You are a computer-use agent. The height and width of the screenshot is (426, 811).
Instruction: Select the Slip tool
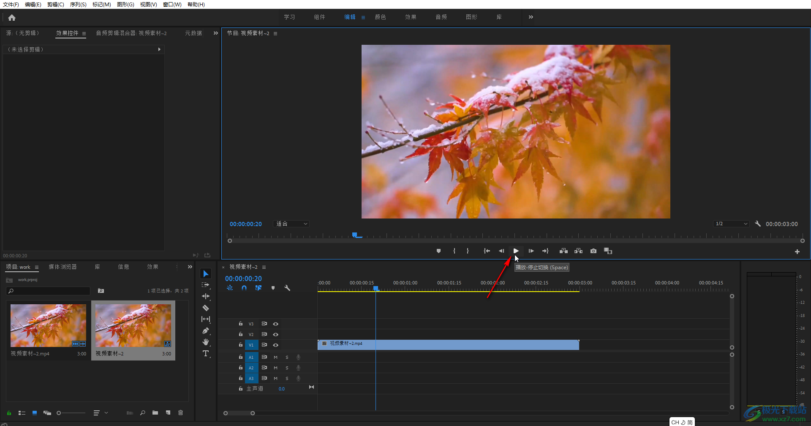[206, 319]
